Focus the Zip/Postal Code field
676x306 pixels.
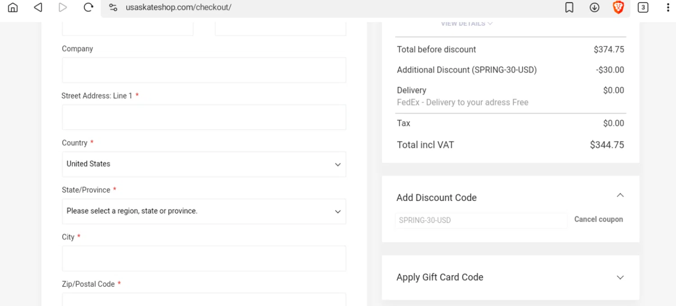tap(204, 299)
